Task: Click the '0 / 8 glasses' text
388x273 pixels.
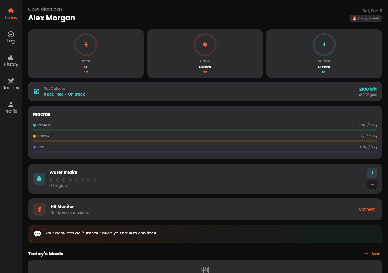Action: [61, 186]
